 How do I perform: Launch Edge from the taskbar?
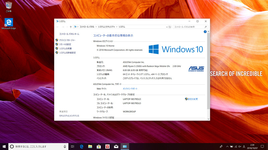tap(81, 146)
